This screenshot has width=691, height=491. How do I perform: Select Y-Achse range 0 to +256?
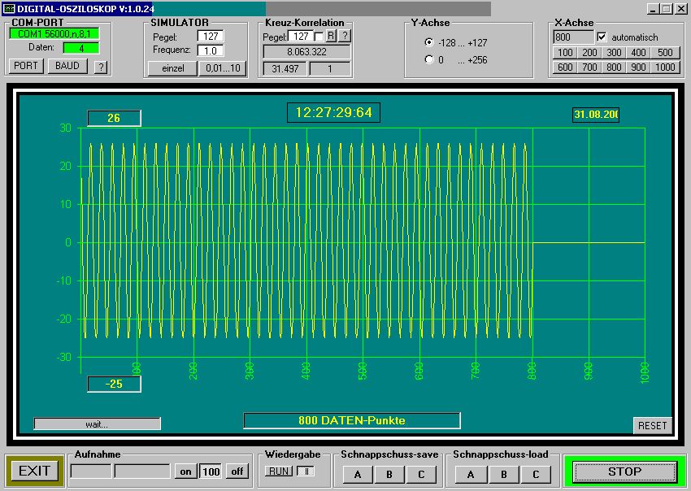(429, 60)
